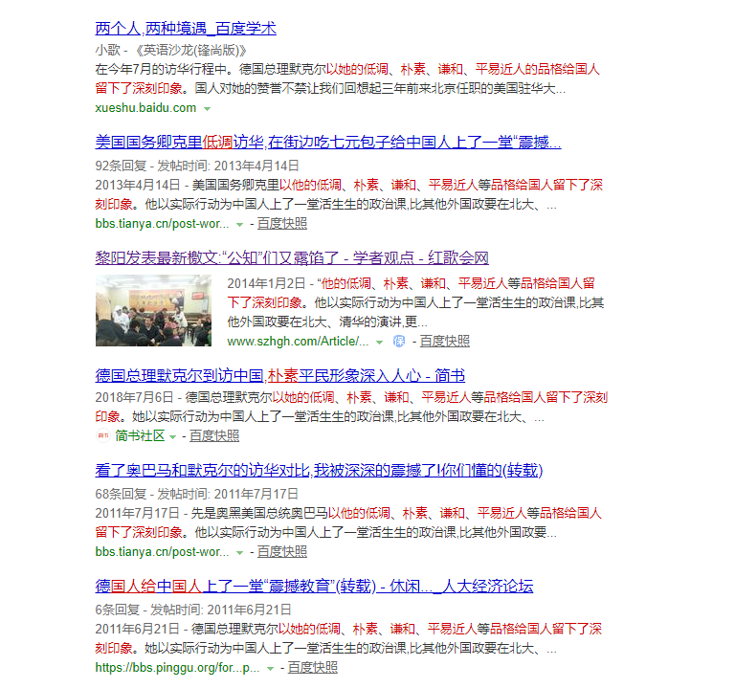Screen dimensions: 735x688
Task: Click the text 6条回复 - 发帖时间: 2011年6月21日
Action: (193, 610)
